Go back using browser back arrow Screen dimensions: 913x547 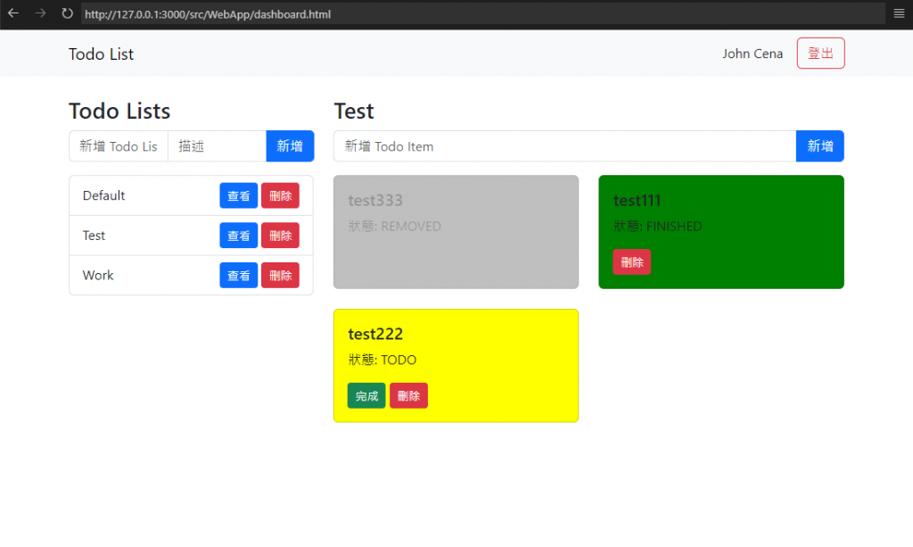[13, 13]
